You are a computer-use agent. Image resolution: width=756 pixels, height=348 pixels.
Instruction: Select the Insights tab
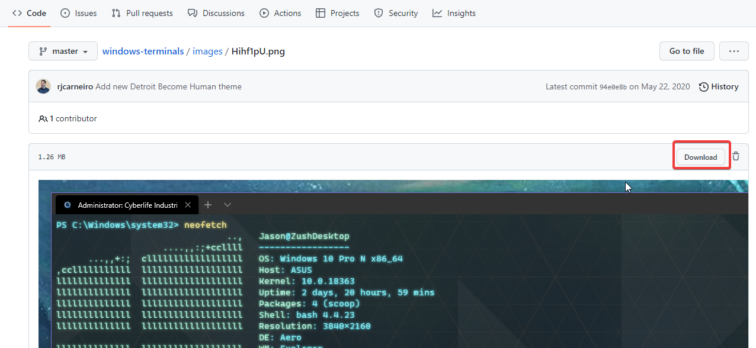point(454,12)
